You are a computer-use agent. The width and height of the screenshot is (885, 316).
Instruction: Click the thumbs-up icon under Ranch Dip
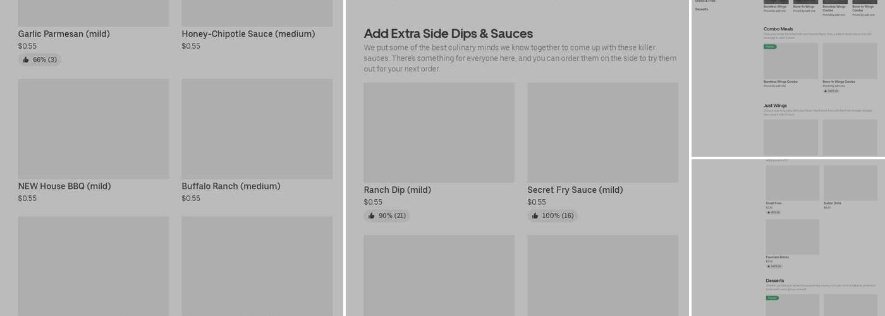[x=371, y=216]
